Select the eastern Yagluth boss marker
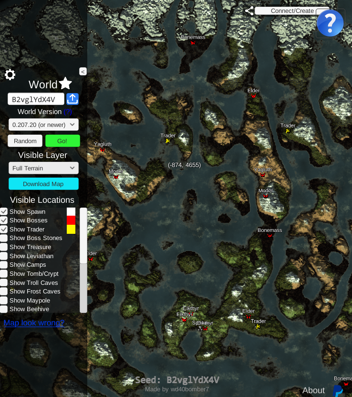352x397 pixels. (263, 175)
